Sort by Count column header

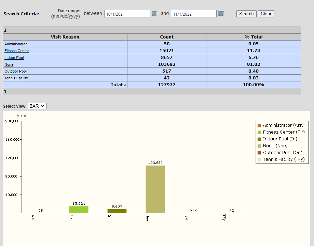pos(167,37)
